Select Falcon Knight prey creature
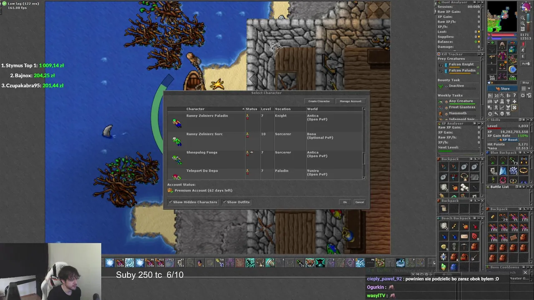The width and height of the screenshot is (534, 300). (461, 65)
